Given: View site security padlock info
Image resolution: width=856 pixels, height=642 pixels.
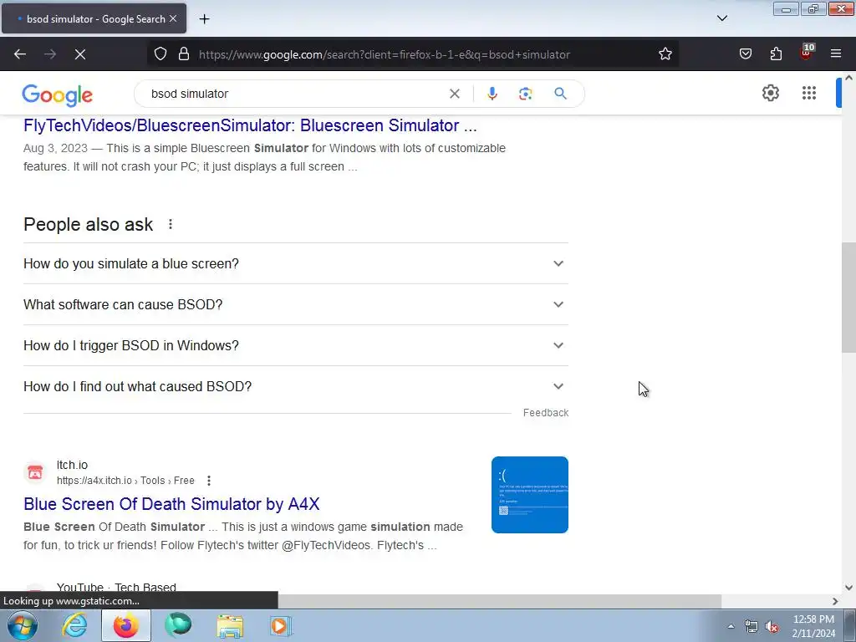Looking at the screenshot, I should 184,54.
